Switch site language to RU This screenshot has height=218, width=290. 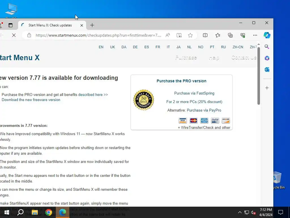click(x=223, y=47)
